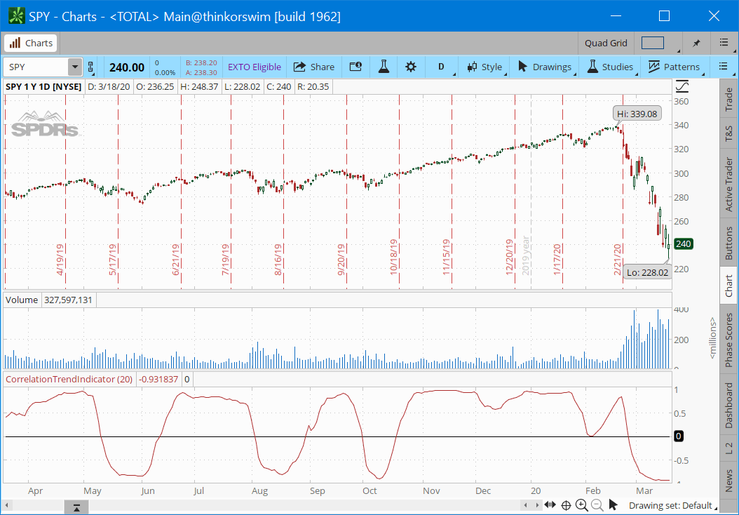Toggle the grid layout rectangle selector
The height and width of the screenshot is (515, 739).
click(x=652, y=44)
